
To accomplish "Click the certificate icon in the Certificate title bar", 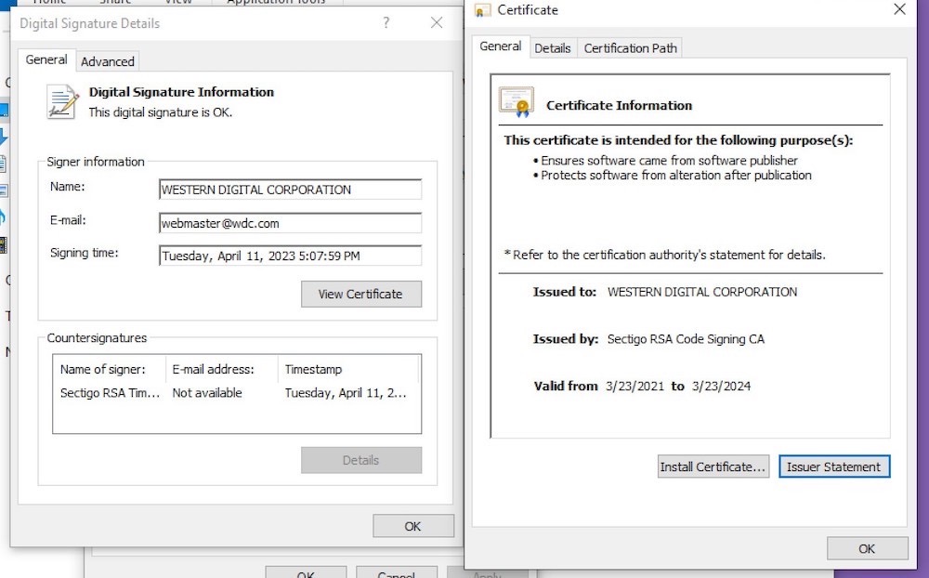I will pyautogui.click(x=482, y=10).
